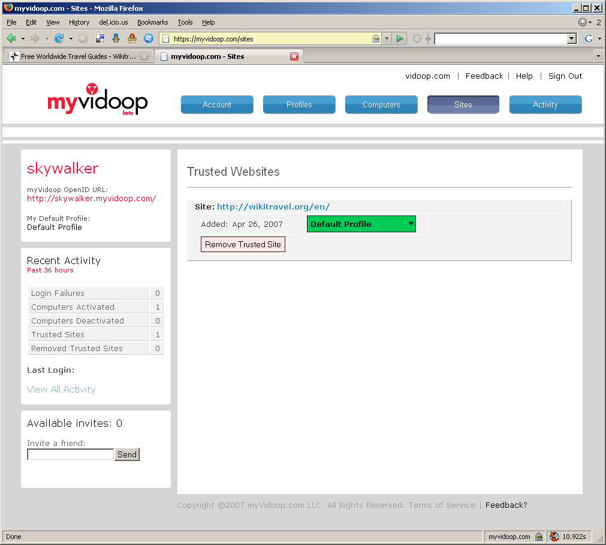
Task: Click the Invite a friend text field
Action: (x=70, y=454)
